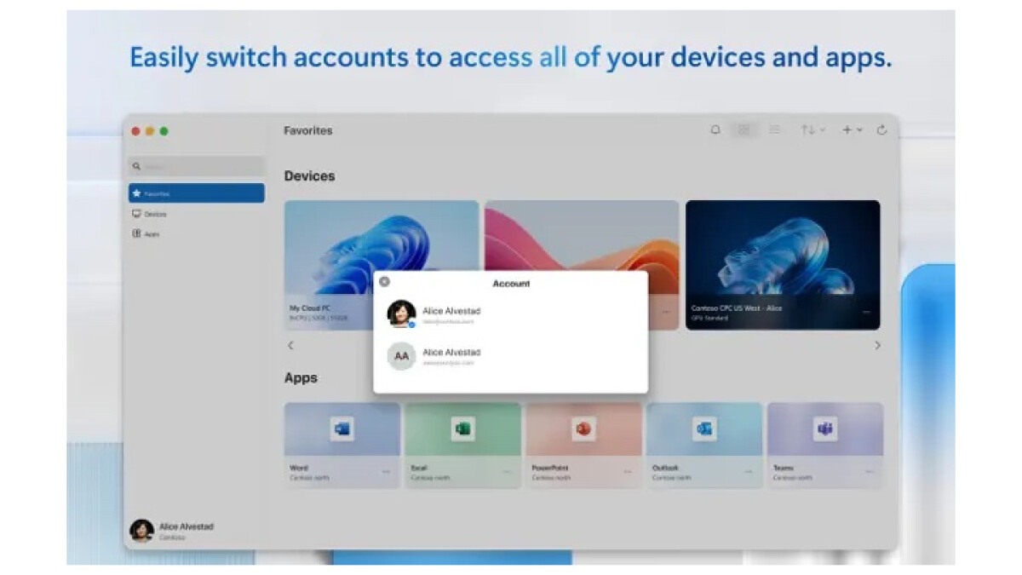This screenshot has height=575, width=1022.
Task: Open the notifications bell in the toolbar
Action: click(x=715, y=130)
